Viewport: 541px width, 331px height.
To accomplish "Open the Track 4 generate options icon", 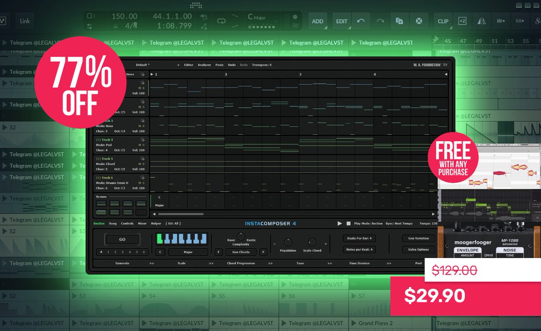I will [142, 140].
